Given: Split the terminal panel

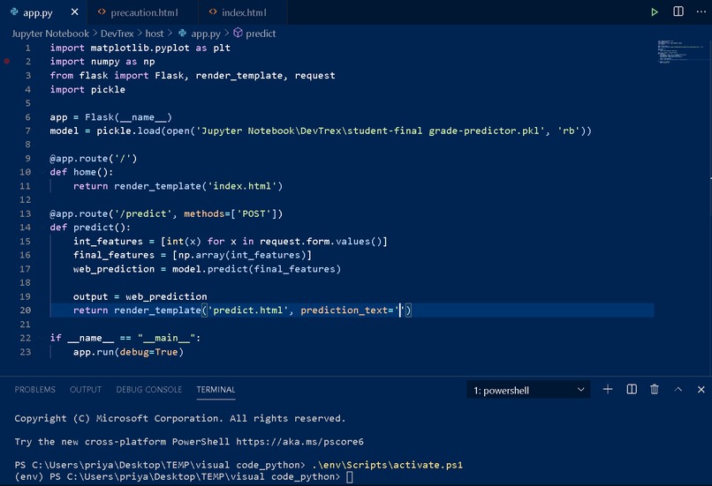Looking at the screenshot, I should click(632, 389).
